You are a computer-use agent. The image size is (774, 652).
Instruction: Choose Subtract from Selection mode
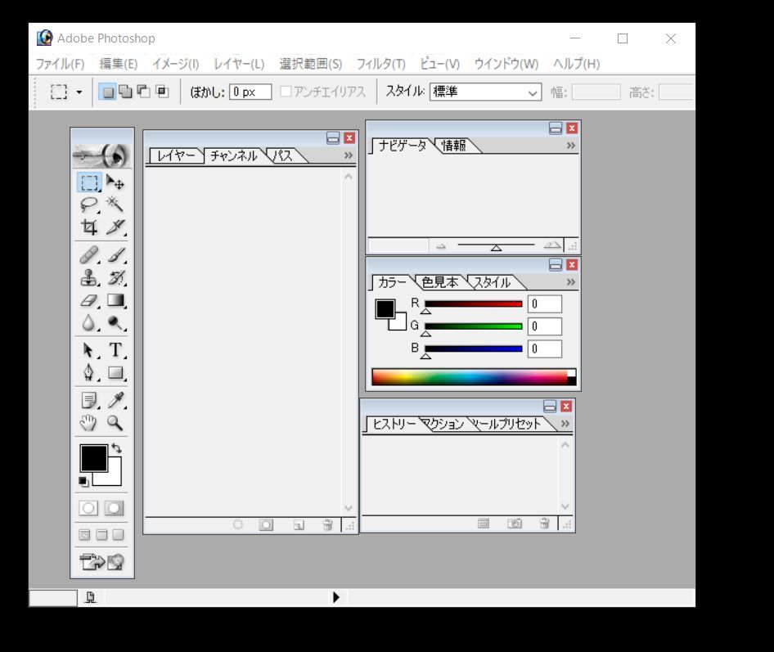click(x=144, y=92)
